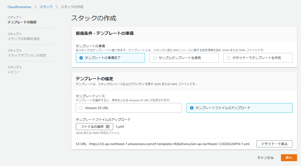Cancel stack creation with キャンセル
This screenshot has width=301, height=166.
pos(265,158)
